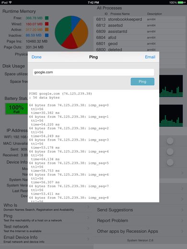Open Send Suggestions item
The height and width of the screenshot is (249, 187).
point(140,210)
